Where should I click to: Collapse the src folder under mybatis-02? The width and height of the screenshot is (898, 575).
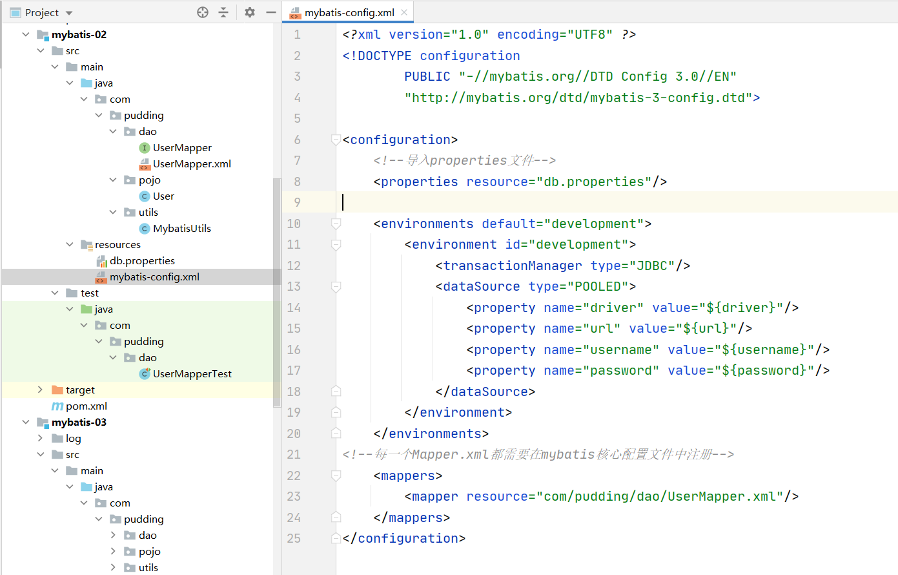[41, 50]
